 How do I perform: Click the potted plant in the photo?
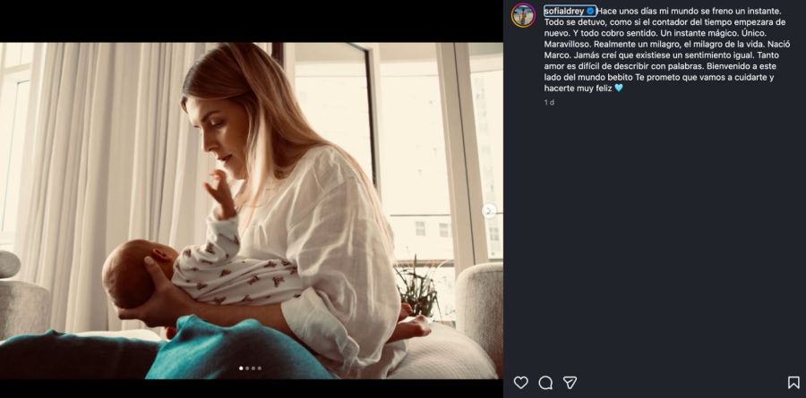tap(420, 288)
